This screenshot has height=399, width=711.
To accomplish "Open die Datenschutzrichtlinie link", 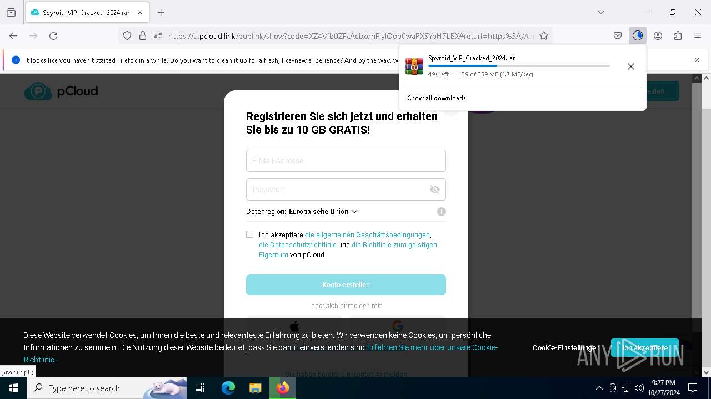I will (298, 245).
